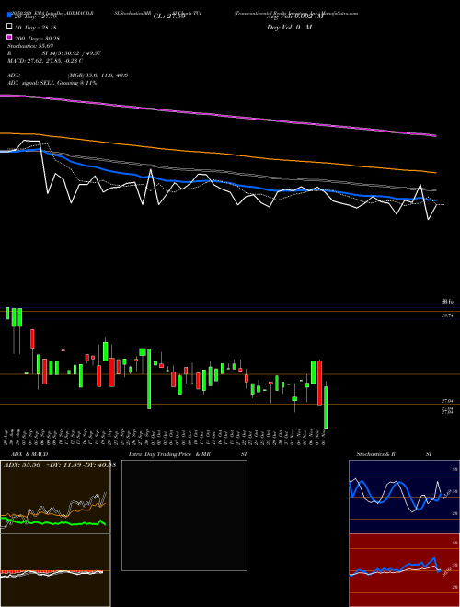Viewport: 460px width, 607px height.
Task: Select the '50 Day - 28.18' legend text
Action: click(36, 28)
